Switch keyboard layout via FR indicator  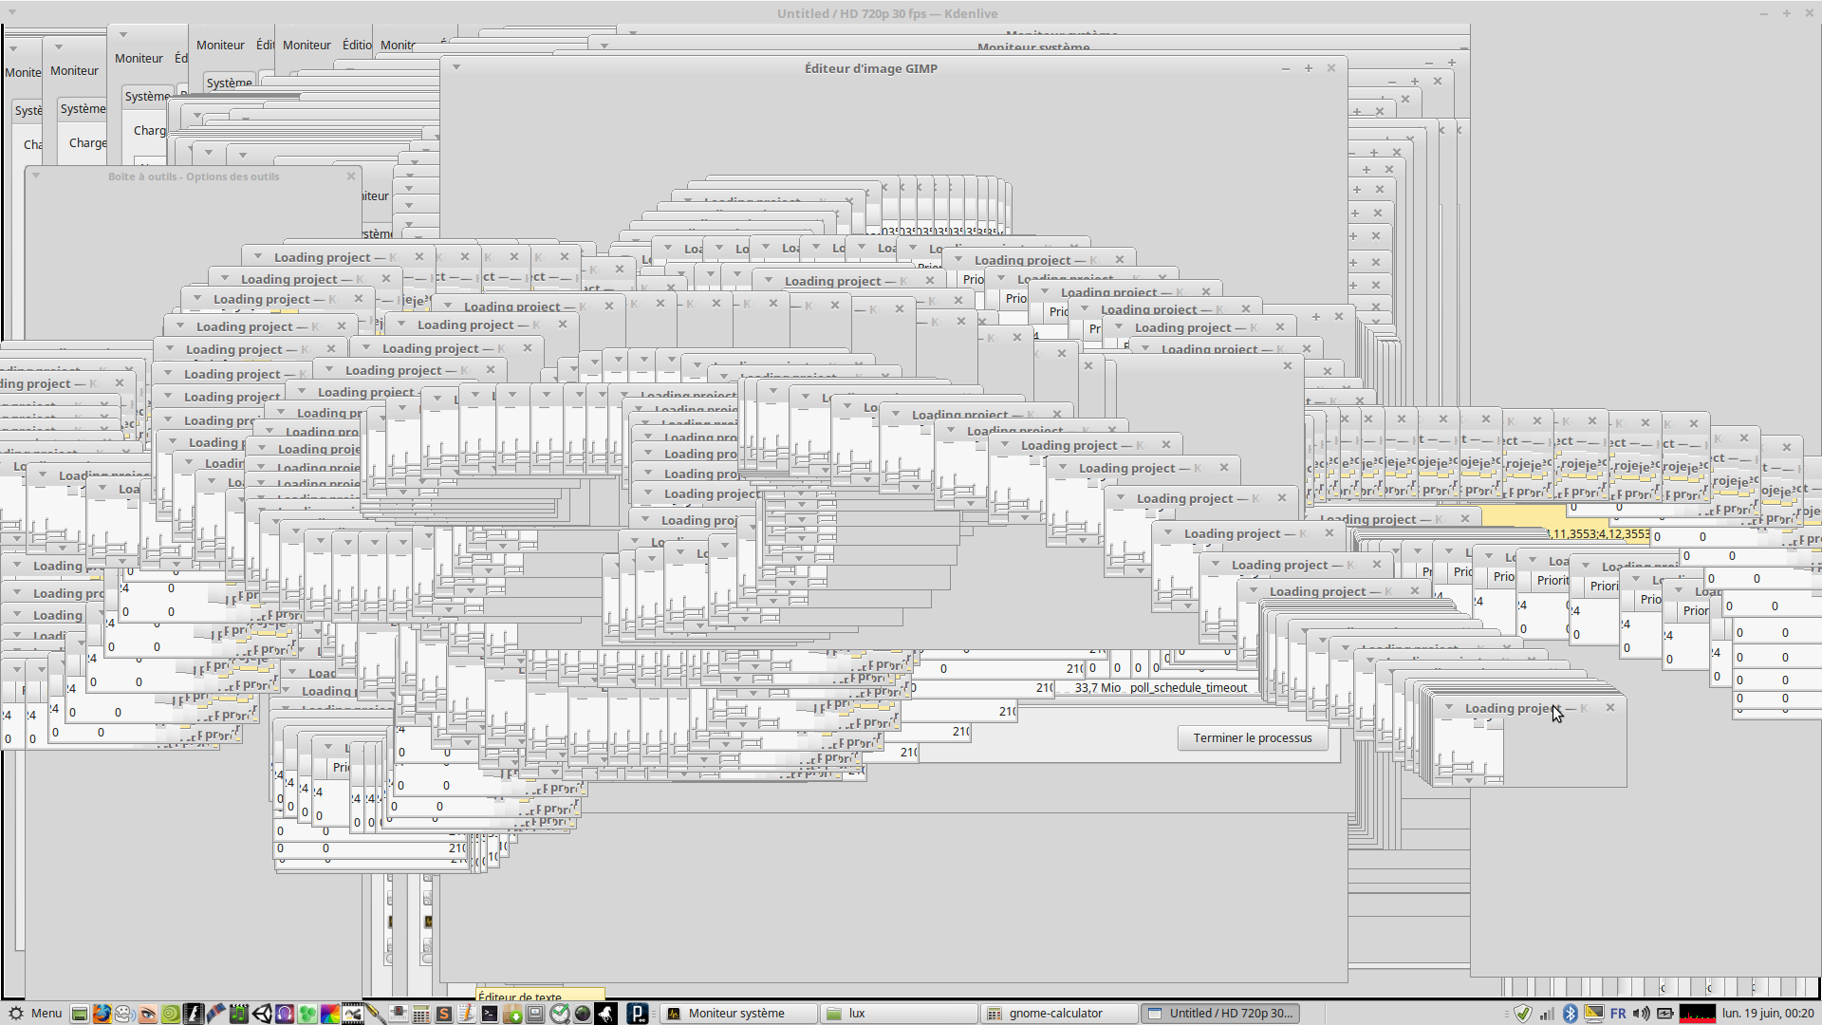[x=1618, y=1014]
